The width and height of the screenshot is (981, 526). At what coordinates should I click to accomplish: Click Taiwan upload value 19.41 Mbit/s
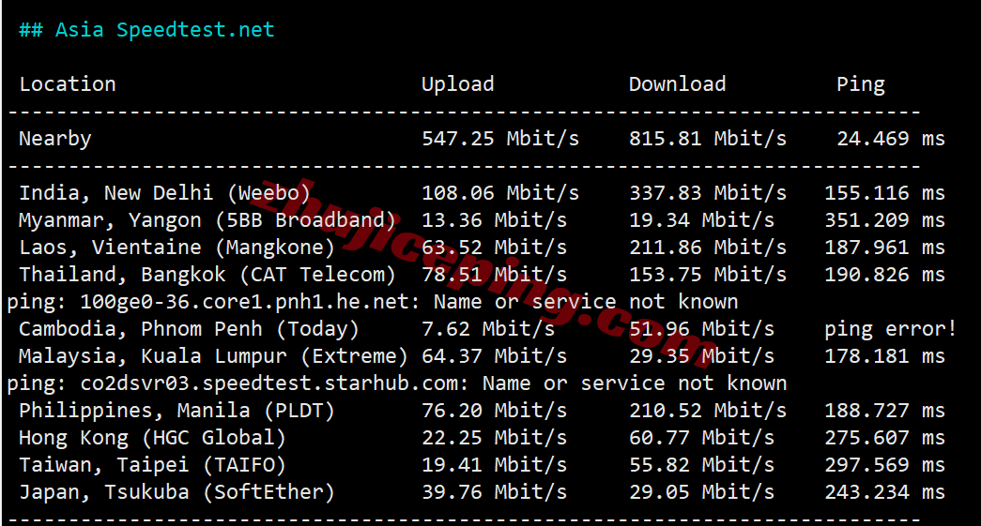pyautogui.click(x=494, y=465)
